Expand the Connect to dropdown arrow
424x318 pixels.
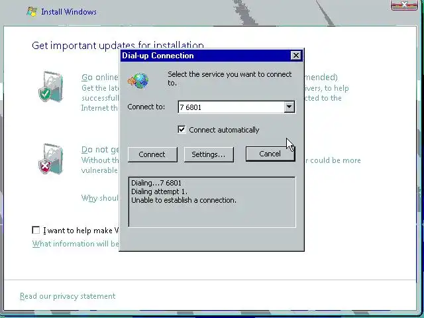tap(289, 107)
